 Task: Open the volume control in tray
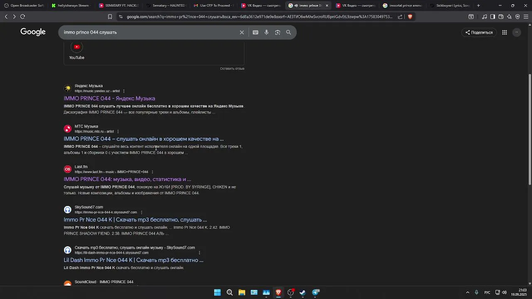click(x=504, y=292)
